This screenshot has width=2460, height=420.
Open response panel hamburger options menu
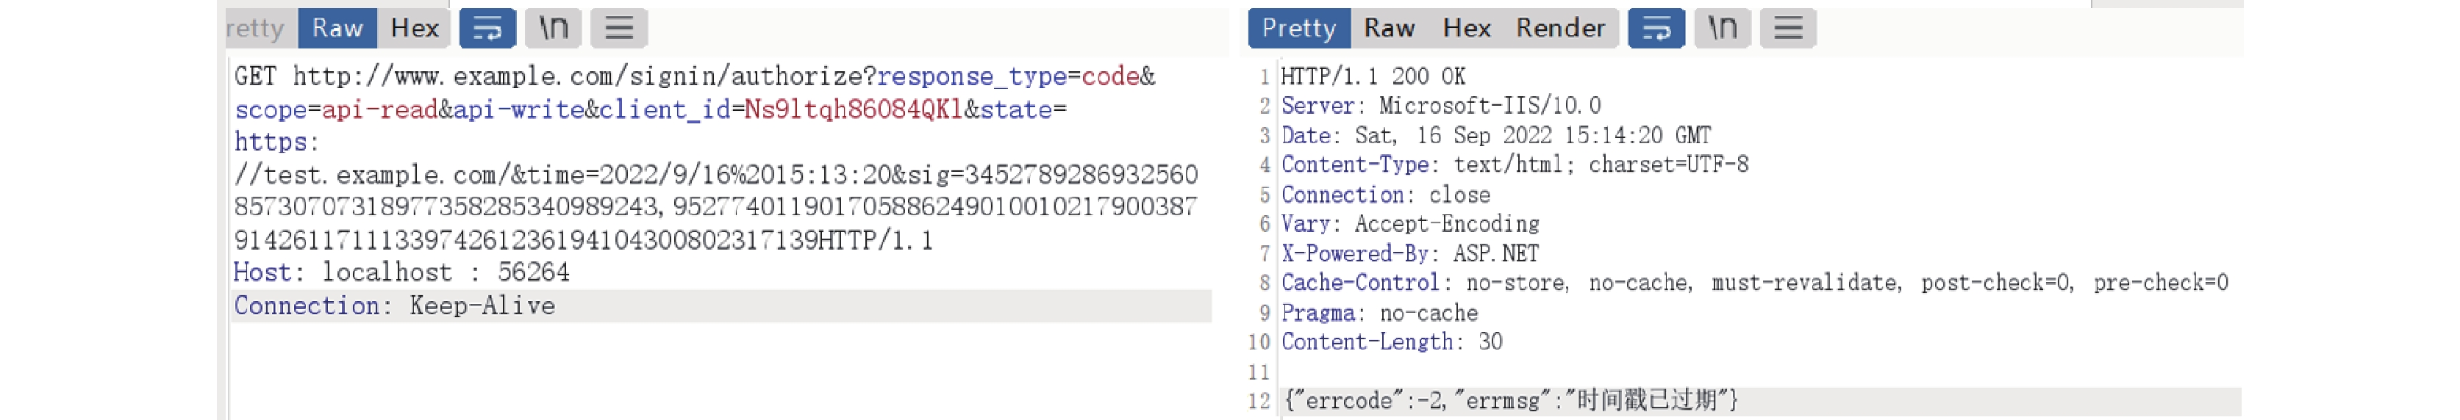(1788, 28)
